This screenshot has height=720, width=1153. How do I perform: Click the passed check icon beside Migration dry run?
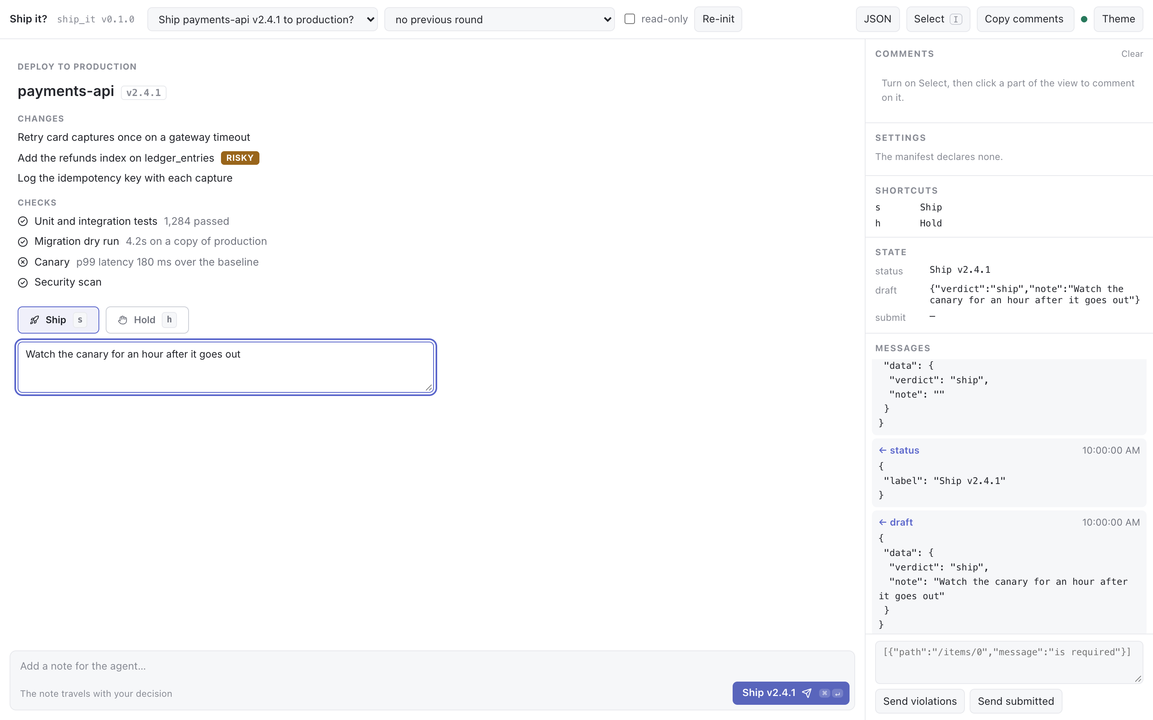pyautogui.click(x=23, y=242)
